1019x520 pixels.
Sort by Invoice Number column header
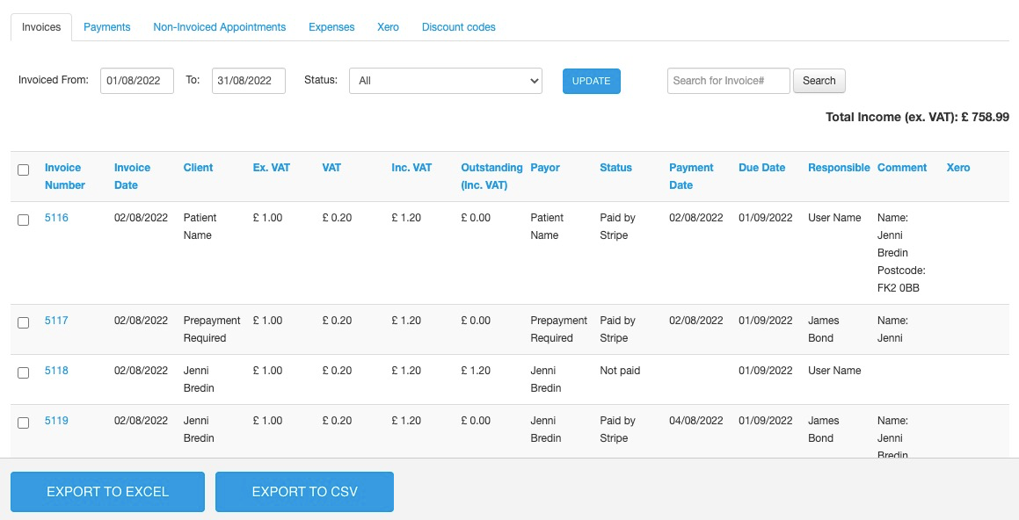(65, 176)
